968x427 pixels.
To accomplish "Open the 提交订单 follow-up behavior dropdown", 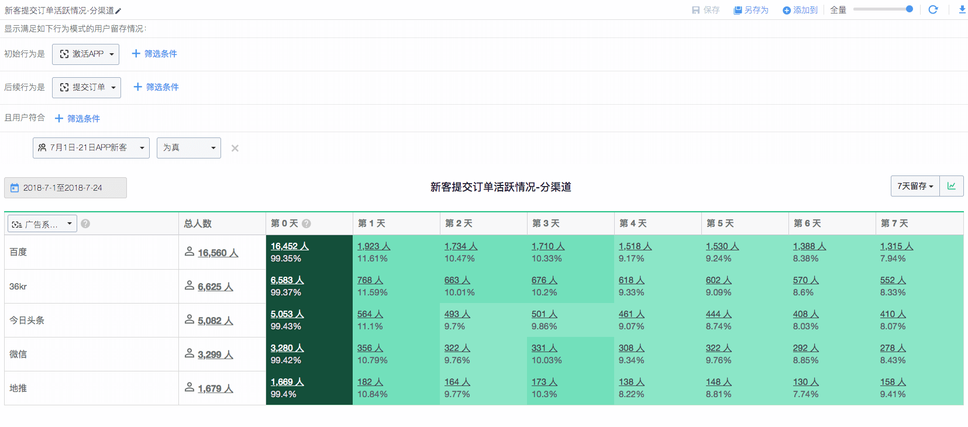I will [x=87, y=87].
